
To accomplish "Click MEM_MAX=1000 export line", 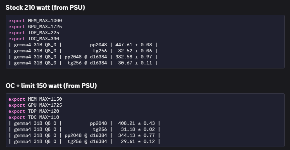I will (35, 20).
